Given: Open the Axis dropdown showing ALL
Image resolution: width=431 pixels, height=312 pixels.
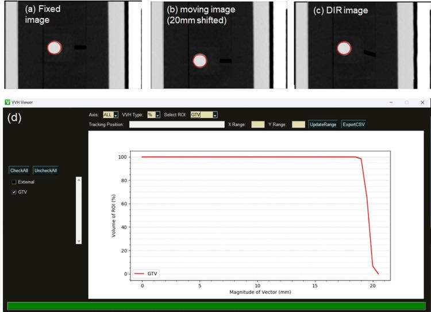Looking at the screenshot, I should tap(110, 114).
